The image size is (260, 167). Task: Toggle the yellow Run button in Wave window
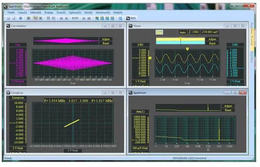pyautogui.click(x=159, y=32)
